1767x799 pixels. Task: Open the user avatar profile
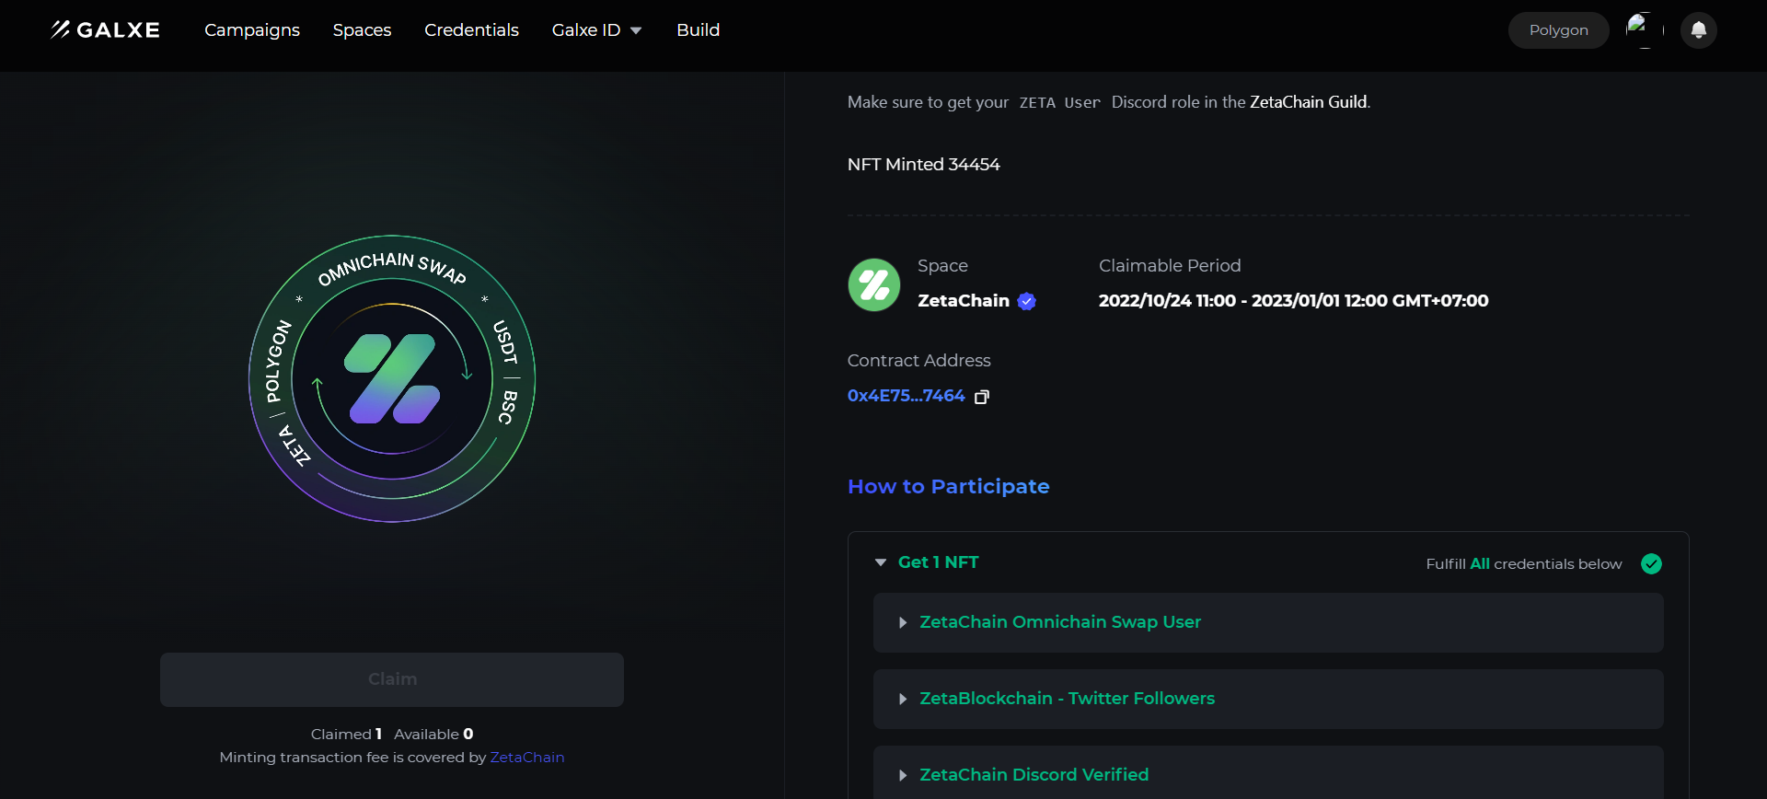[x=1645, y=30]
